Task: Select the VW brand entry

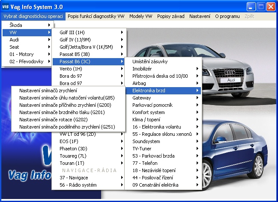Action: 27,32
